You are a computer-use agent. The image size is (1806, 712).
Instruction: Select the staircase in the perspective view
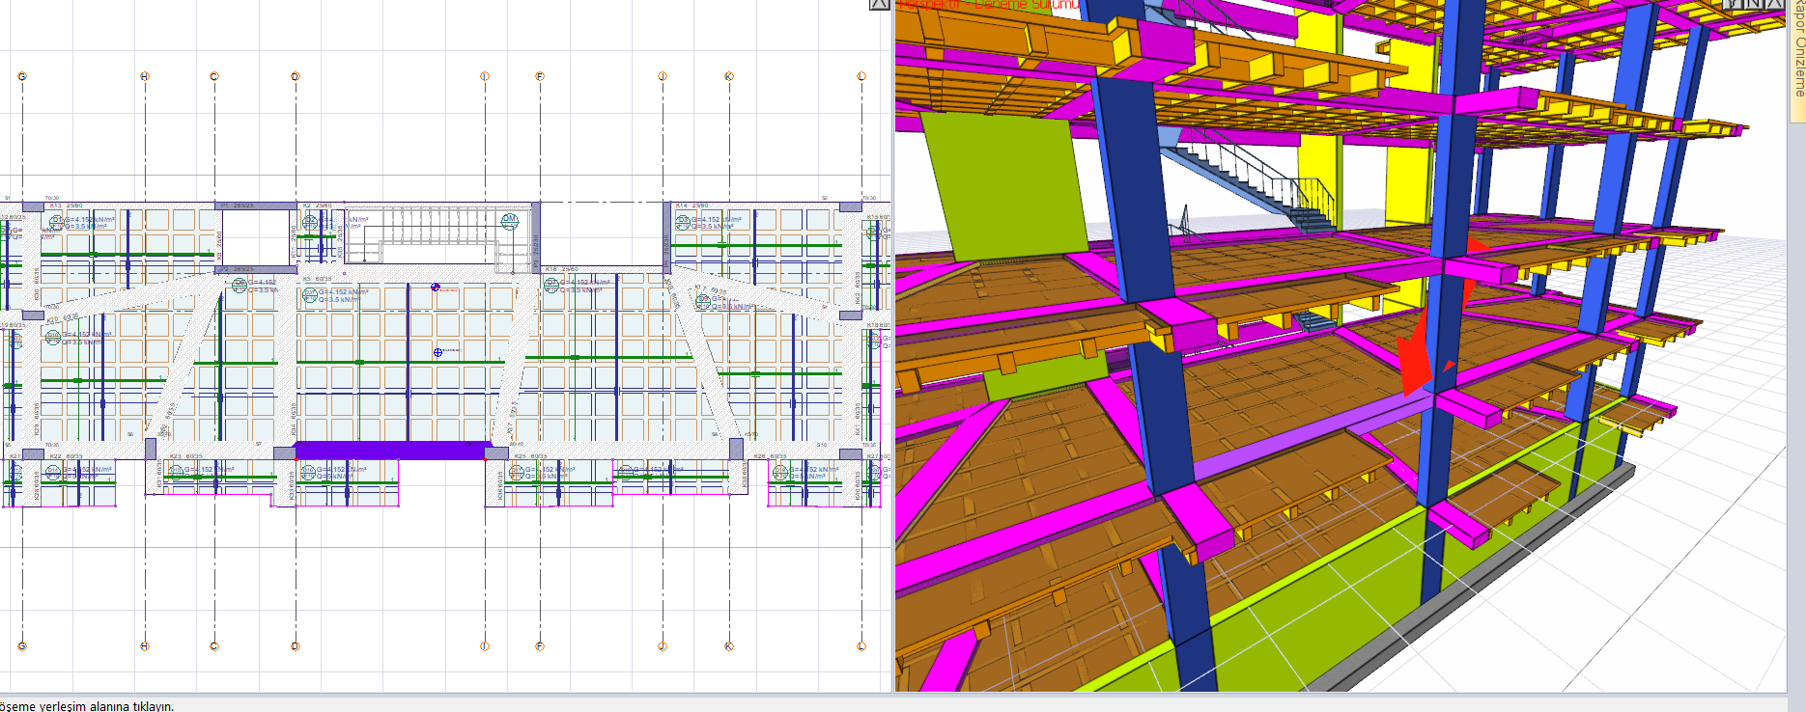(1256, 183)
